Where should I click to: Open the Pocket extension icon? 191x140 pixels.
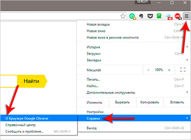[x=150, y=16]
